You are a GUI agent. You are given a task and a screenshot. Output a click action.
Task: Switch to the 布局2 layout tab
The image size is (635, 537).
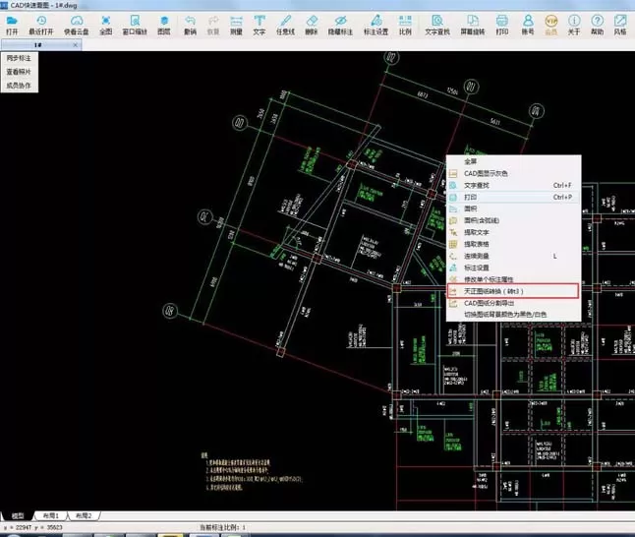(84, 516)
